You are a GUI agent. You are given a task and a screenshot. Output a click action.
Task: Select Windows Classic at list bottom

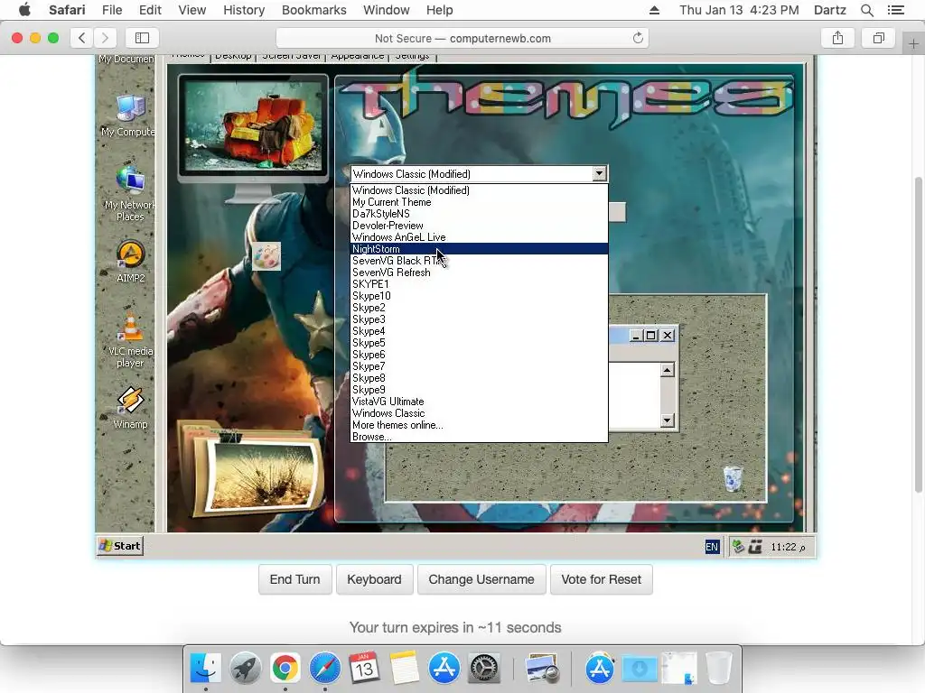pyautogui.click(x=479, y=413)
